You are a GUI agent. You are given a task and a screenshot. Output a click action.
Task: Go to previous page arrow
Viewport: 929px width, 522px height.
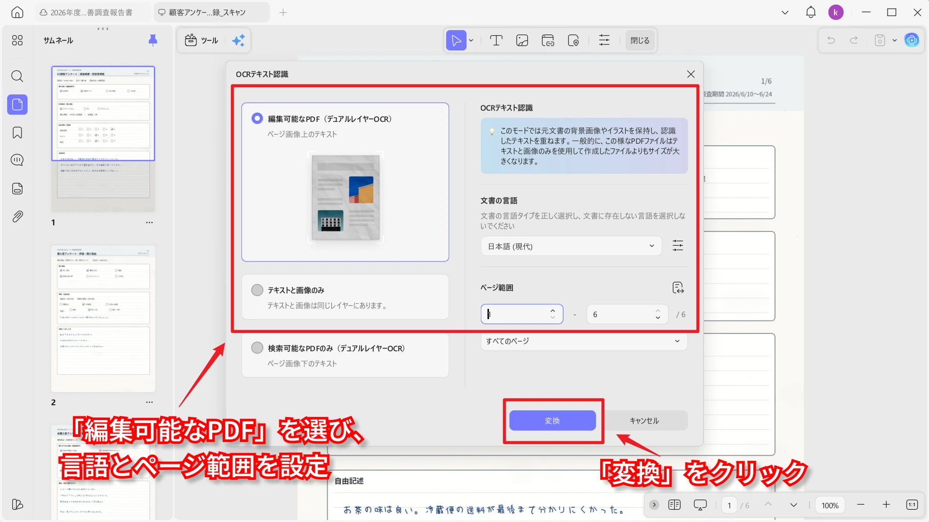(768, 505)
